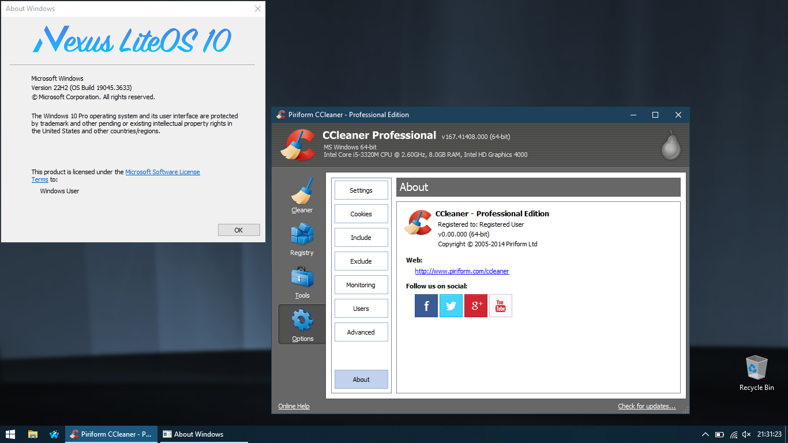Open the Google Plus social icon

click(476, 306)
